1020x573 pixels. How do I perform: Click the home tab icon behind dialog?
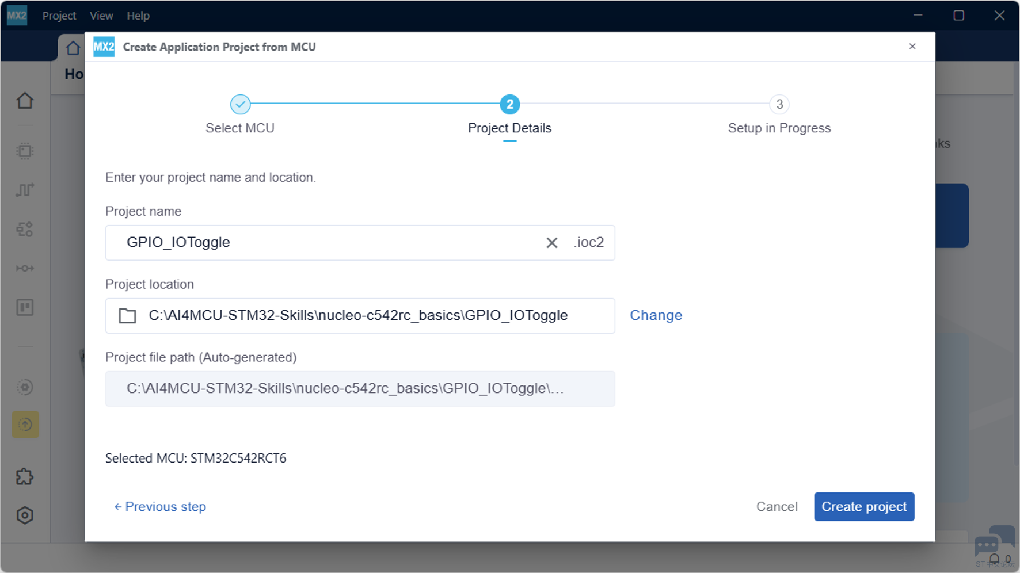point(73,48)
